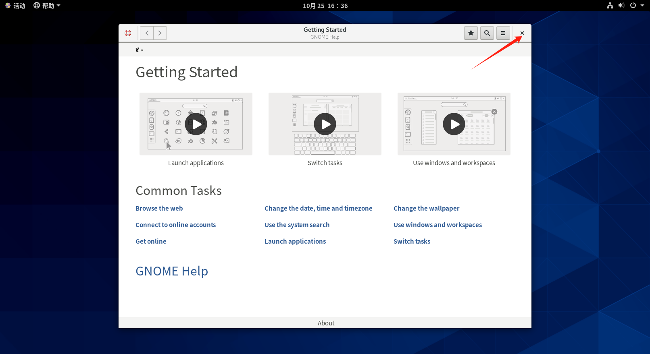Open the power system menu dropdown
650x354 pixels.
(x=637, y=6)
